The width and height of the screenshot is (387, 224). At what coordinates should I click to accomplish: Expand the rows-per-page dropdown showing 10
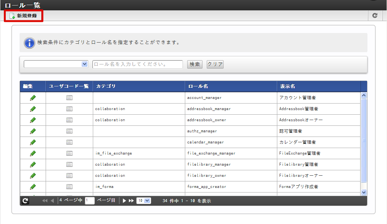coord(144,201)
